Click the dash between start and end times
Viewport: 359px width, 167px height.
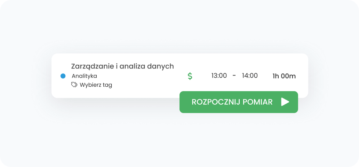click(234, 75)
